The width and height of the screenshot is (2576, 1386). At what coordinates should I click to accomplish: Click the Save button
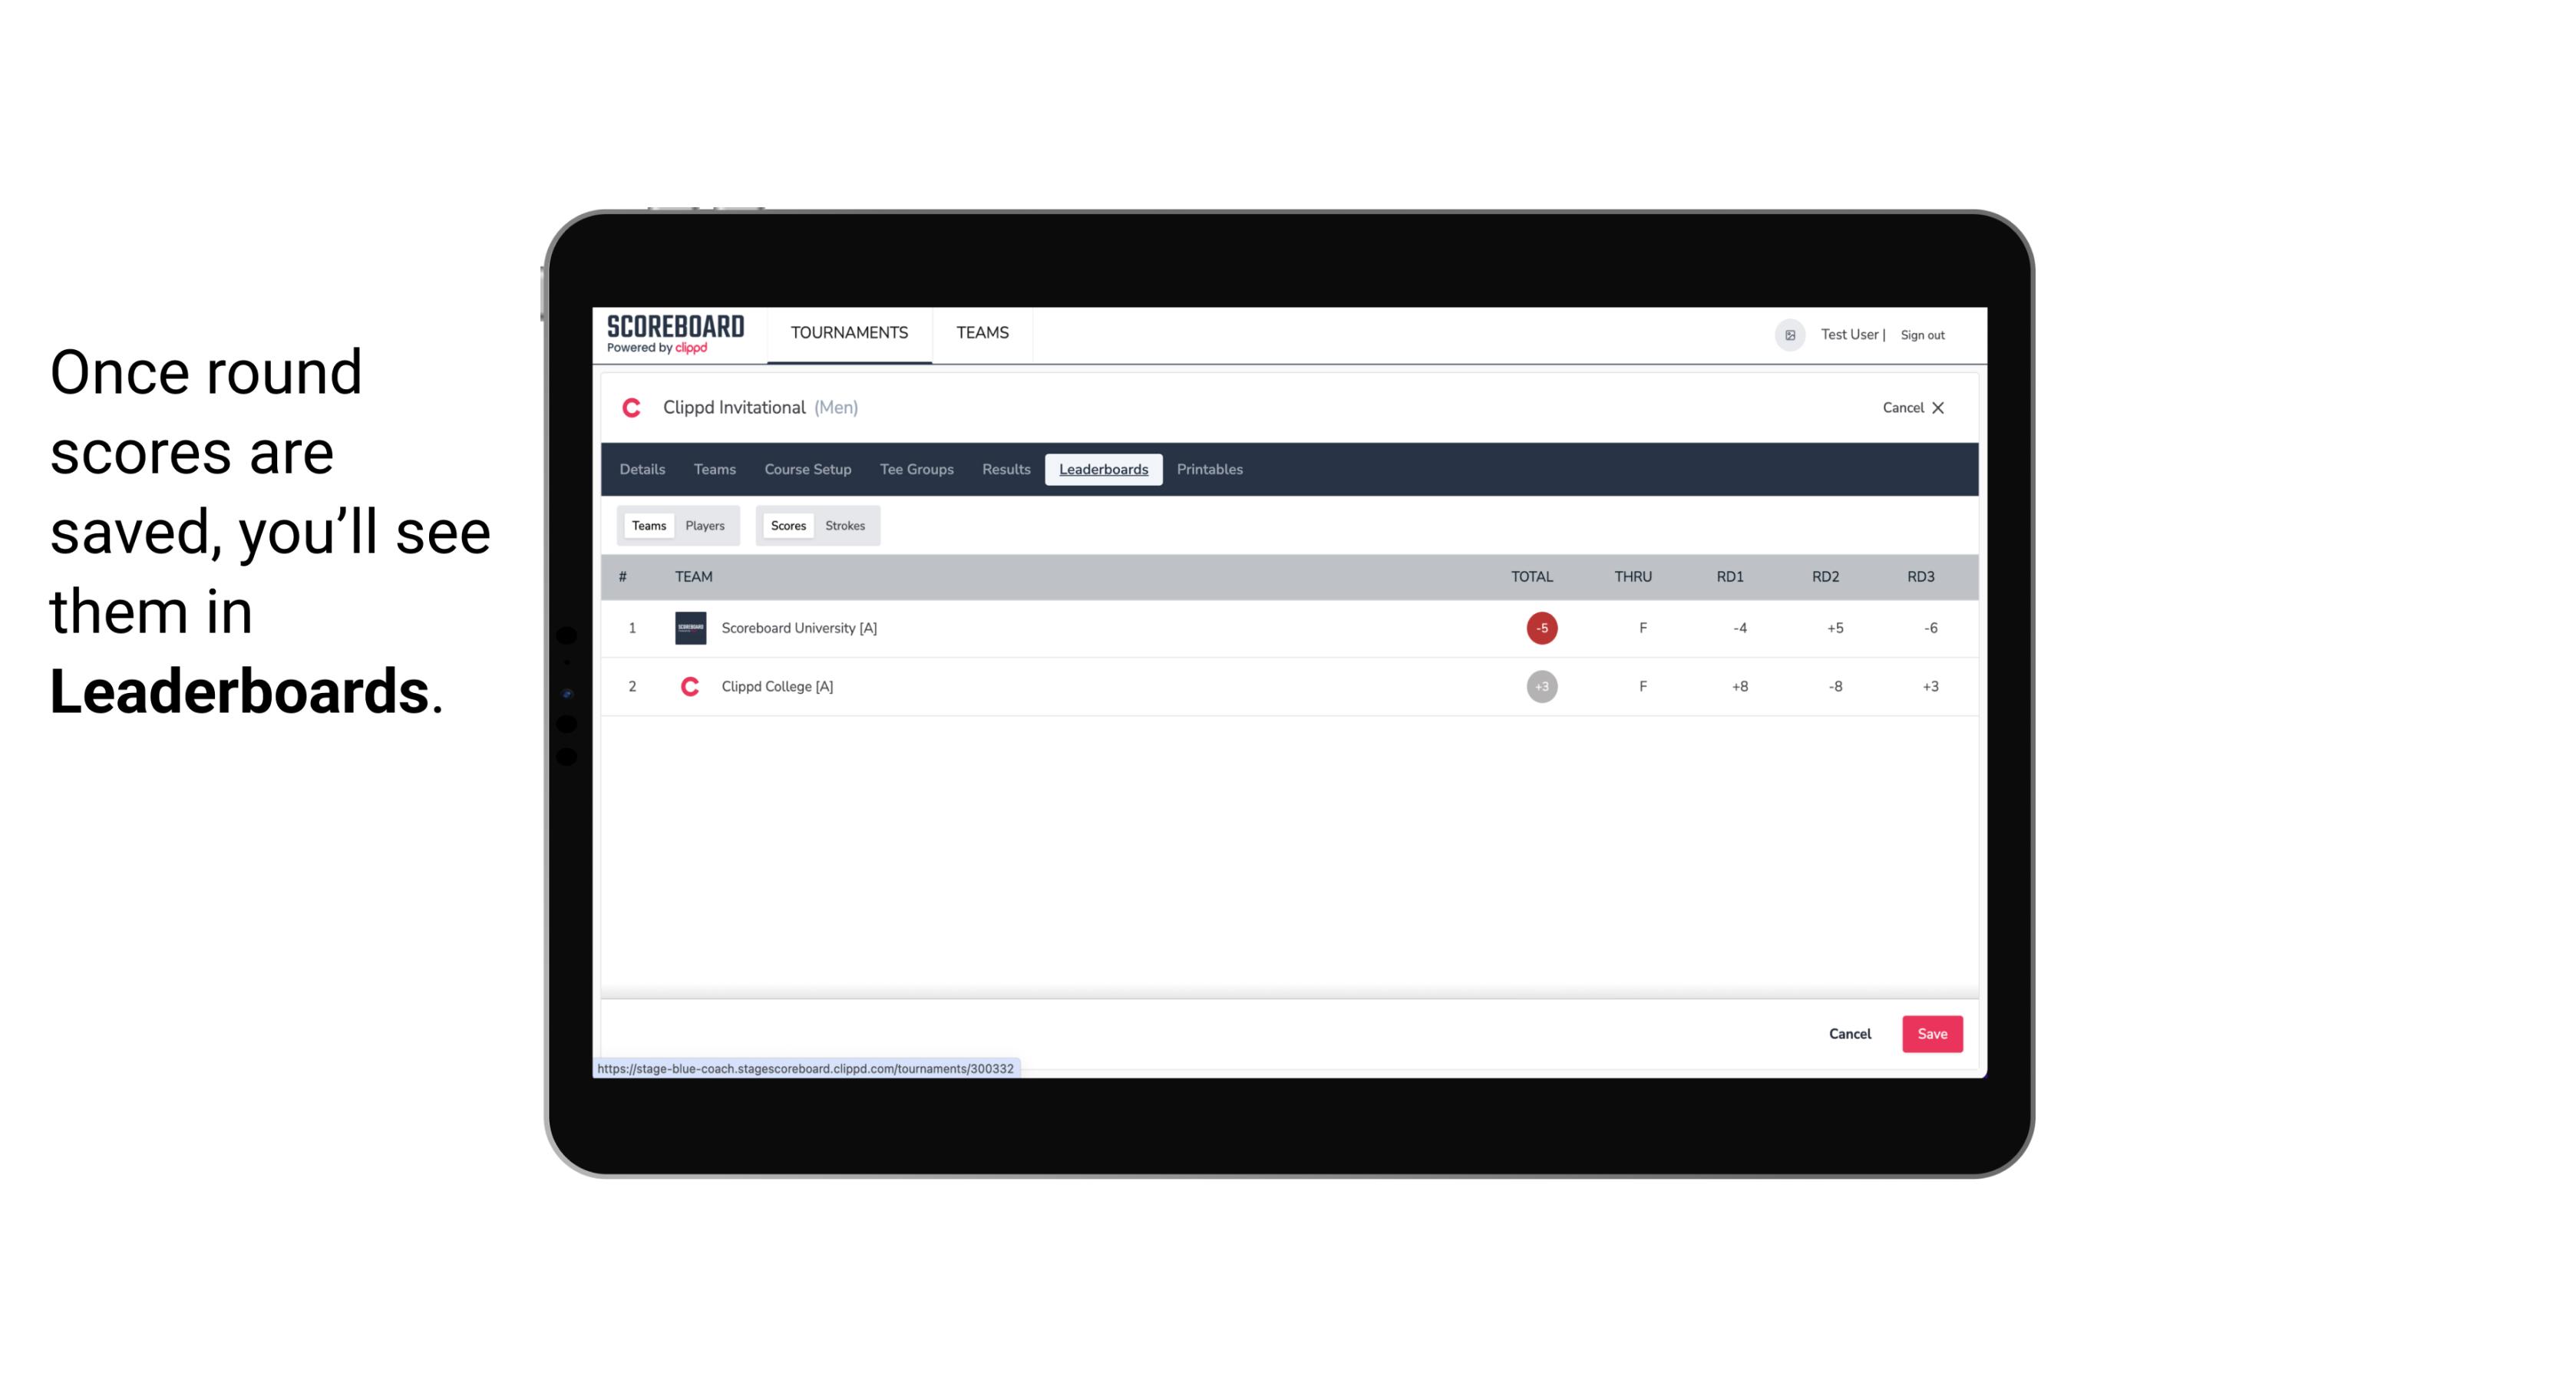(1930, 1033)
